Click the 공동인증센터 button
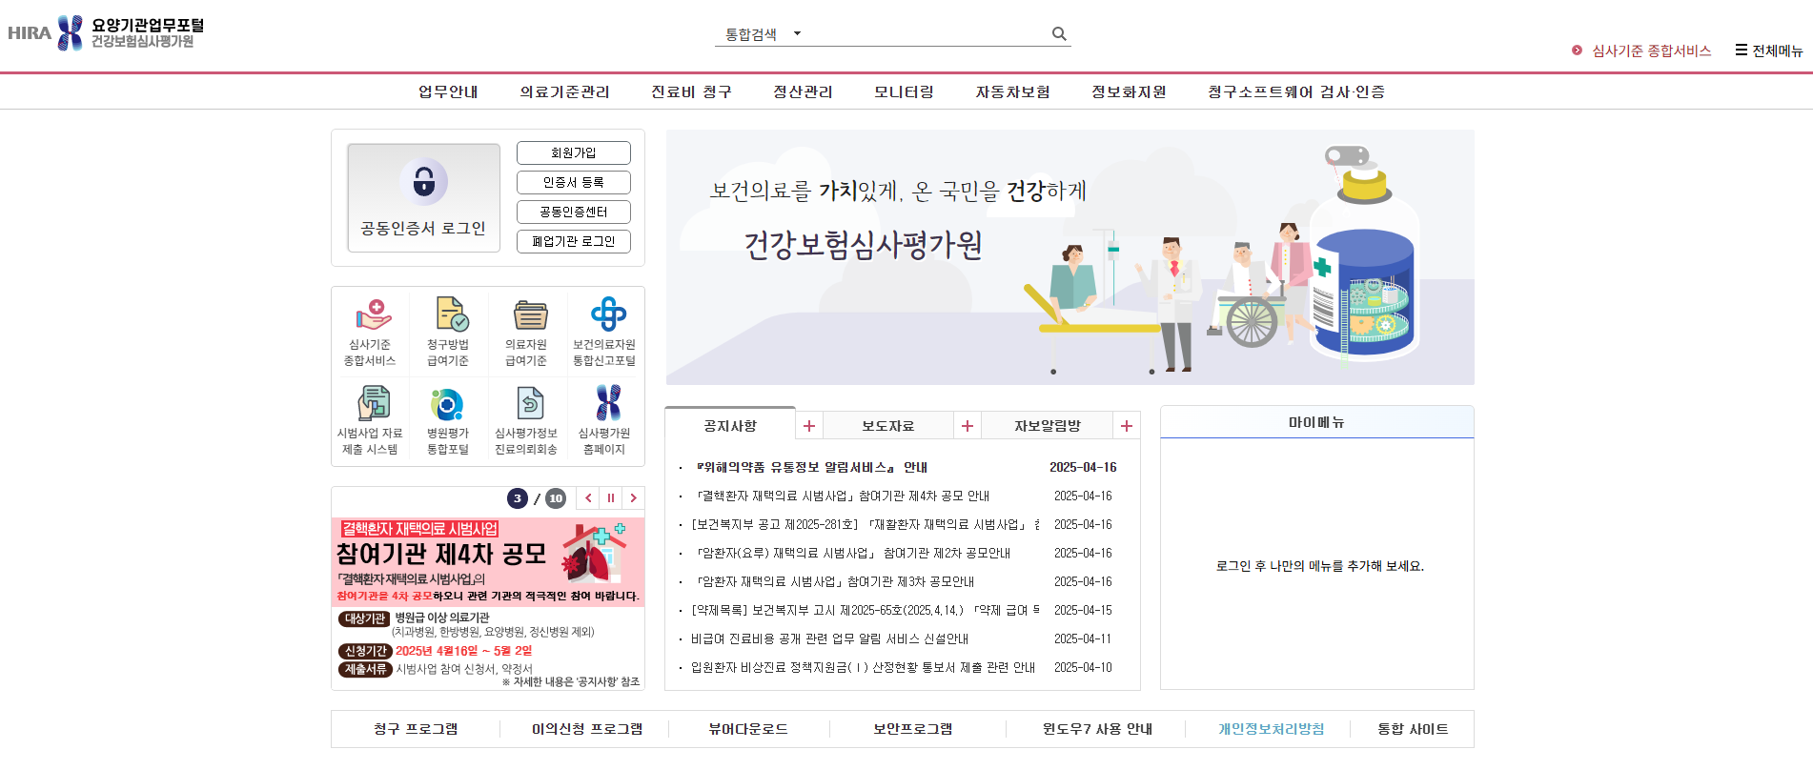1813x770 pixels. pyautogui.click(x=574, y=212)
